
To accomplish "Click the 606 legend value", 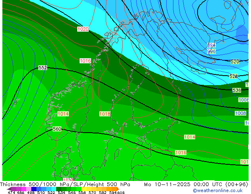I will (x=121, y=192).
